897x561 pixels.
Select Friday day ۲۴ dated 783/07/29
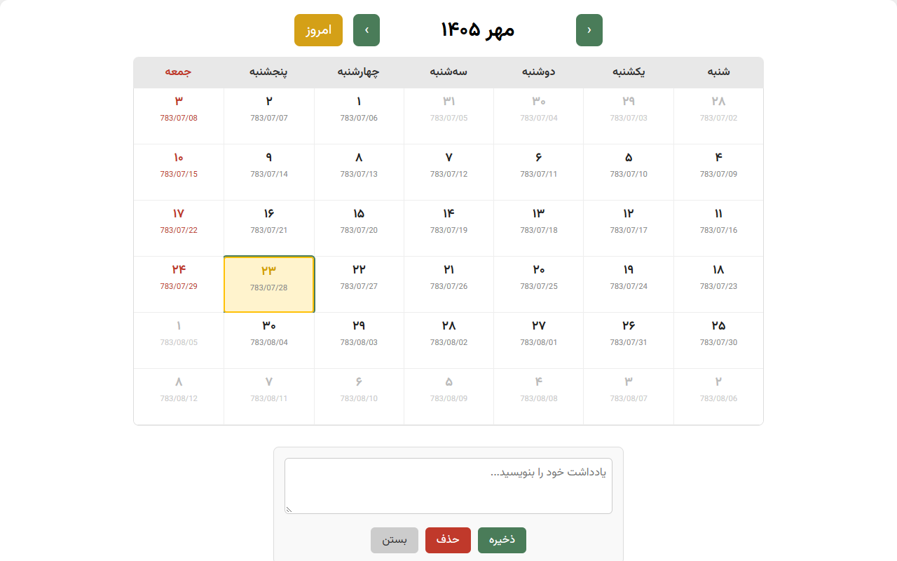click(179, 285)
